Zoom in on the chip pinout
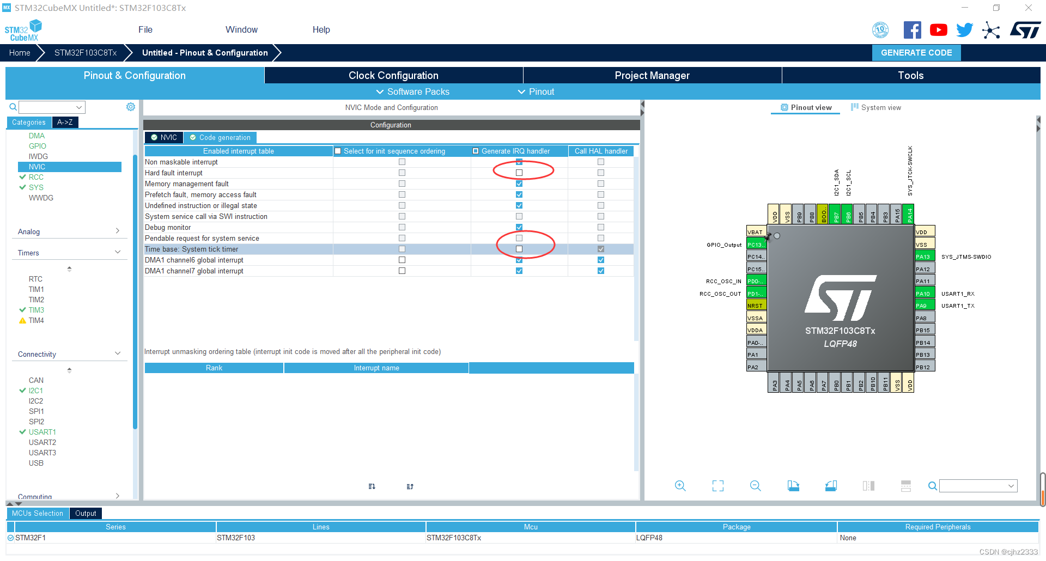 coord(680,486)
